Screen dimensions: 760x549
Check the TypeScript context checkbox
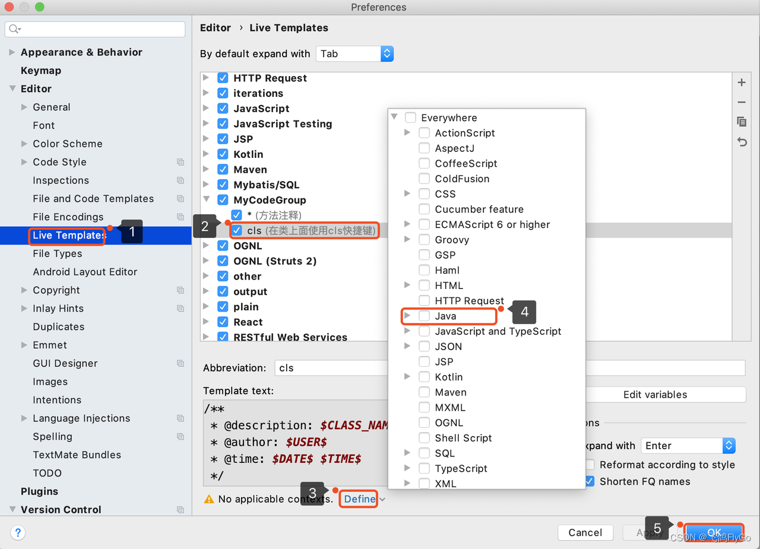click(424, 468)
